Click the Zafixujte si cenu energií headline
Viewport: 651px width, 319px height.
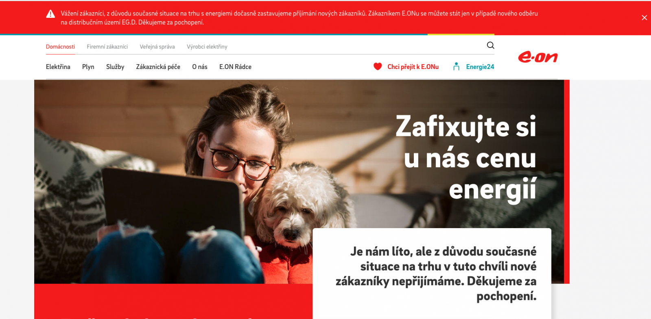coord(466,158)
